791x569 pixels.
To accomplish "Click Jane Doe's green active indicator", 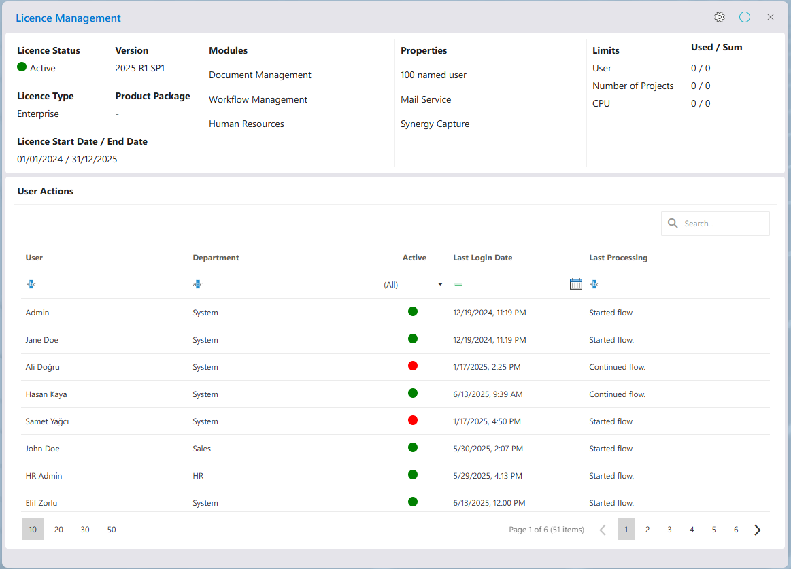I will click(413, 339).
